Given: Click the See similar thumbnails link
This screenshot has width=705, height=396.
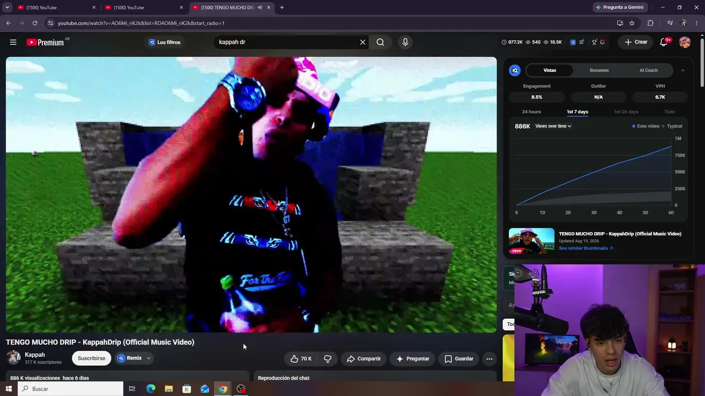Looking at the screenshot, I should (585, 248).
